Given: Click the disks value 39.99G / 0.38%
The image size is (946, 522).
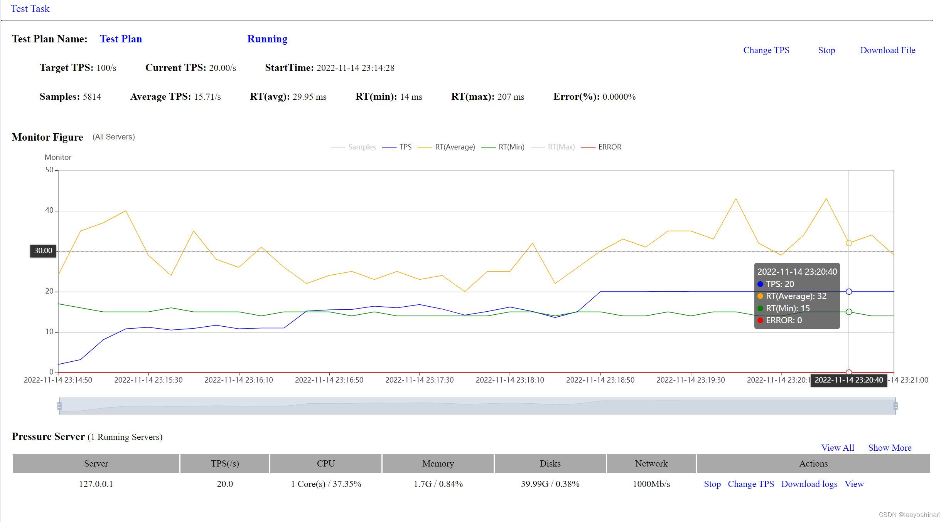Looking at the screenshot, I should (550, 484).
